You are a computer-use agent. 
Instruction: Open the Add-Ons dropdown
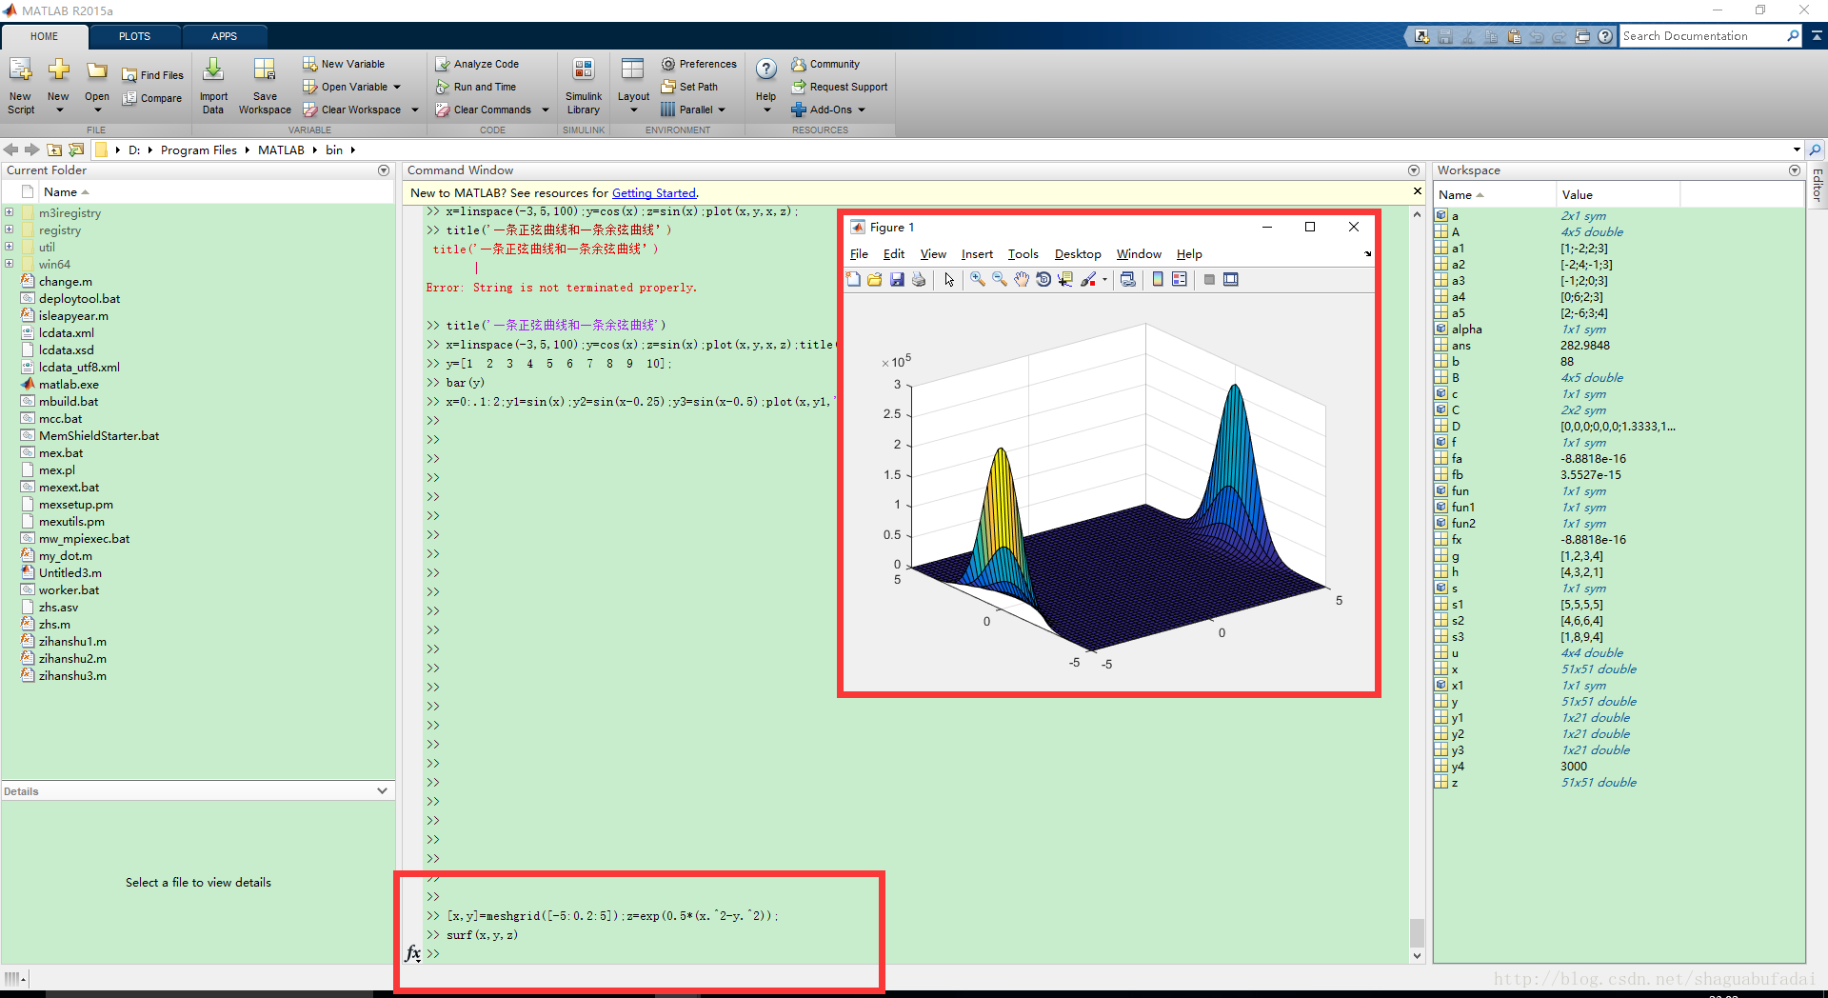click(827, 110)
